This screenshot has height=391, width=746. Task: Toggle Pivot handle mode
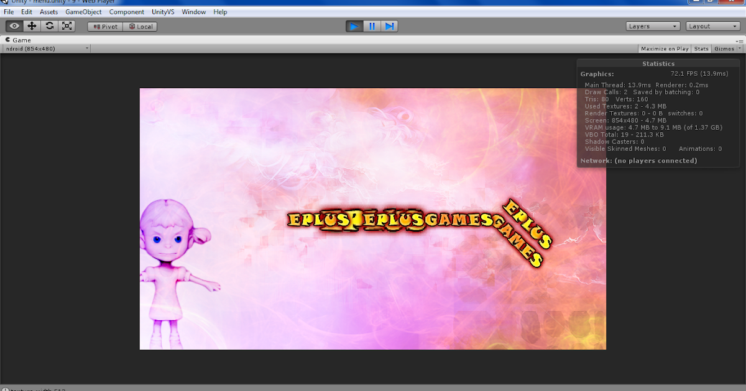pyautogui.click(x=104, y=26)
